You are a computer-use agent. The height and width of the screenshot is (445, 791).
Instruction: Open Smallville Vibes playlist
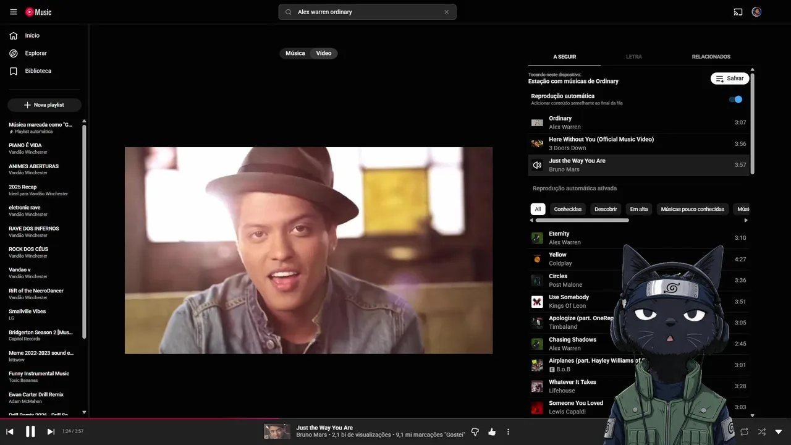tap(43, 315)
